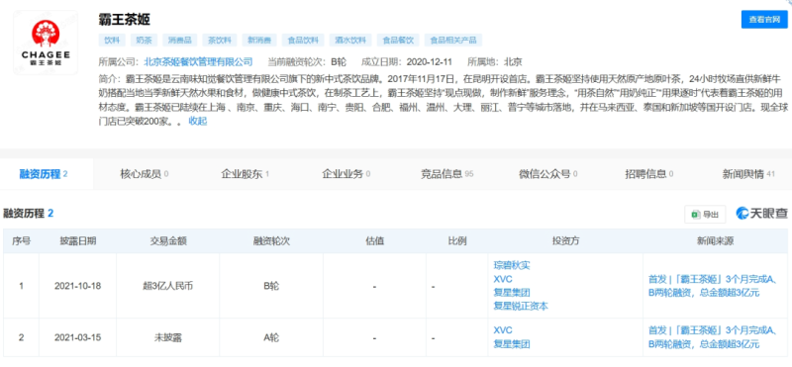Collapse the description with 收起 link
Viewport: 792px width, 367px height.
[x=197, y=121]
